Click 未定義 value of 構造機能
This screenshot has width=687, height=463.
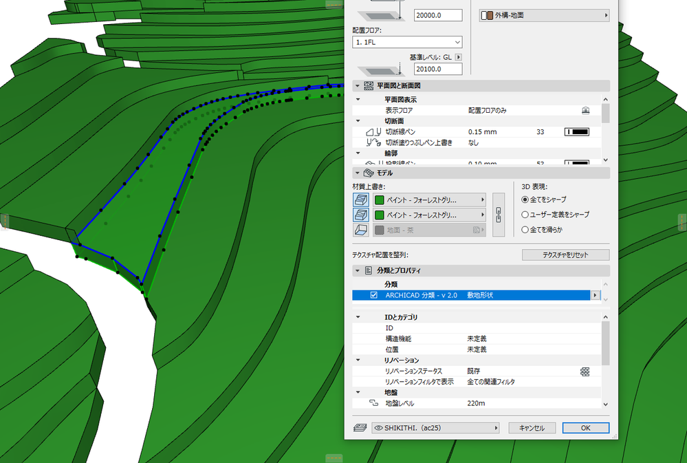[x=477, y=338]
